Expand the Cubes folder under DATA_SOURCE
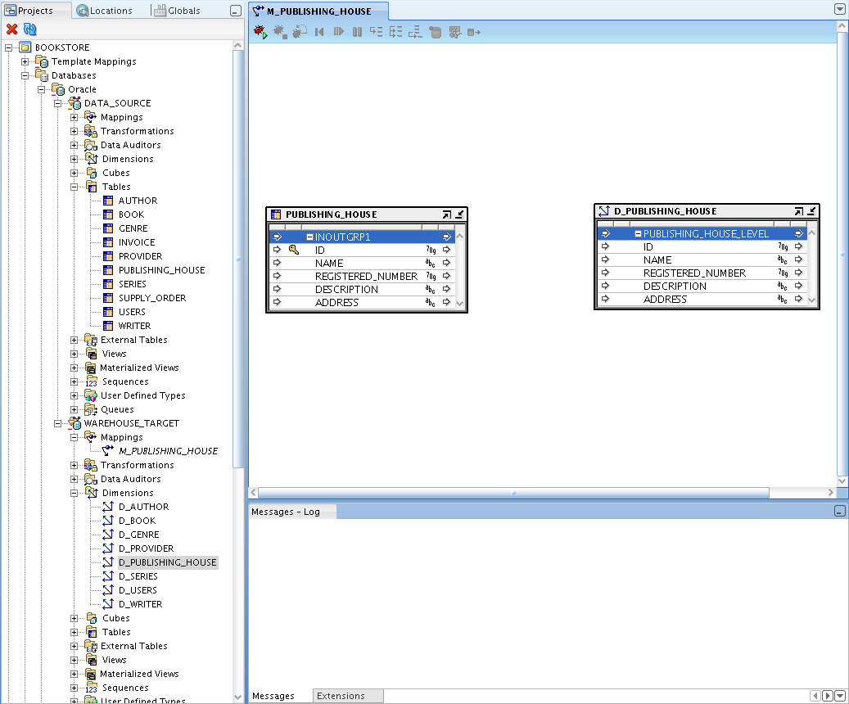The height and width of the screenshot is (704, 849). pos(75,173)
